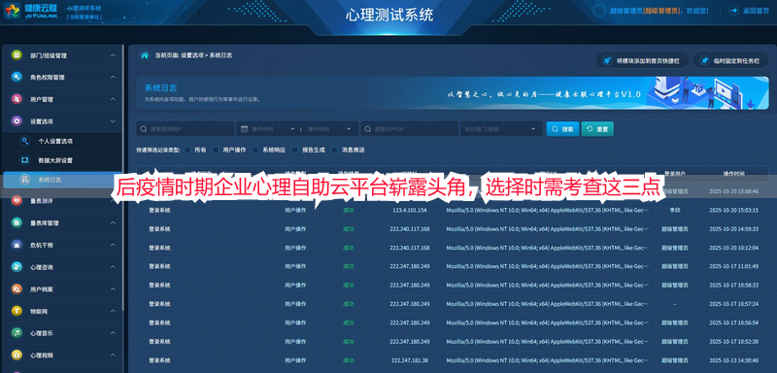
Task: Click the 操作时间 column header
Action: [x=733, y=174]
